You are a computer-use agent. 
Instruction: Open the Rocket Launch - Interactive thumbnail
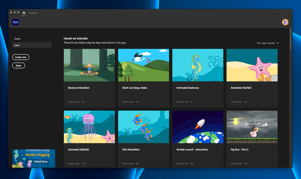(198, 127)
